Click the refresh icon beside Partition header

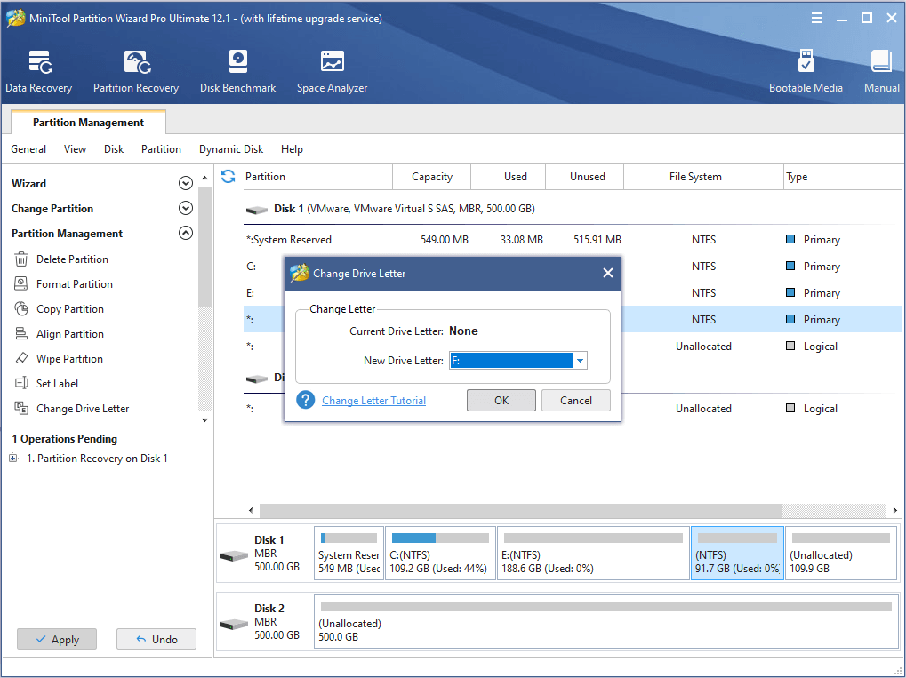click(229, 177)
